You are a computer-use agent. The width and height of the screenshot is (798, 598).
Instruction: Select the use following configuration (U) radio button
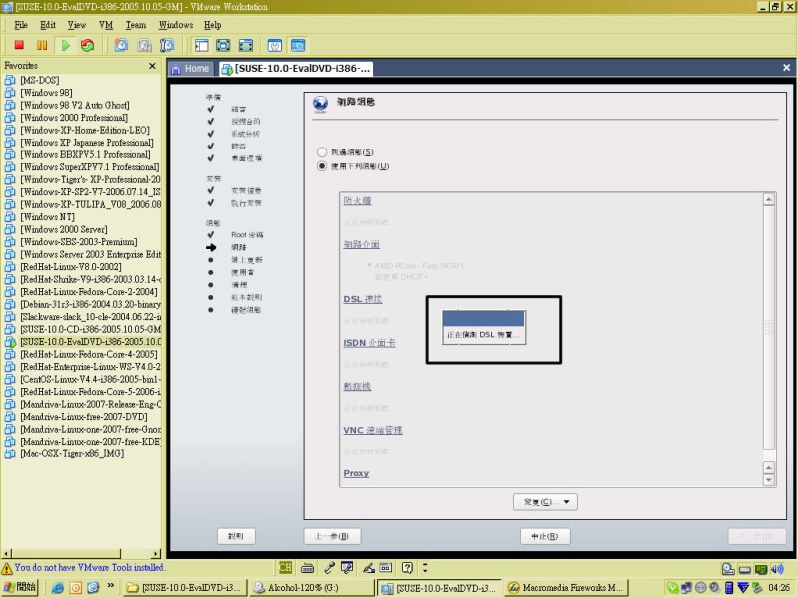[x=321, y=166]
